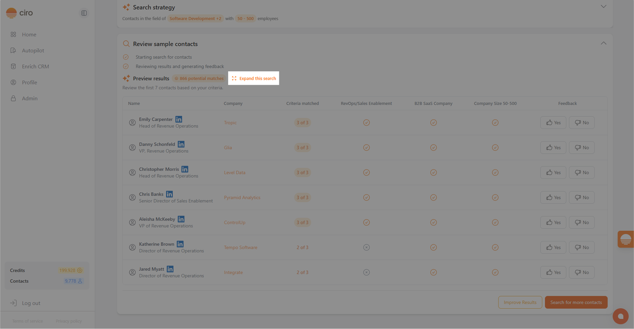
Task: Open Katherine Brown's LinkedIn icon
Action: tap(180, 244)
